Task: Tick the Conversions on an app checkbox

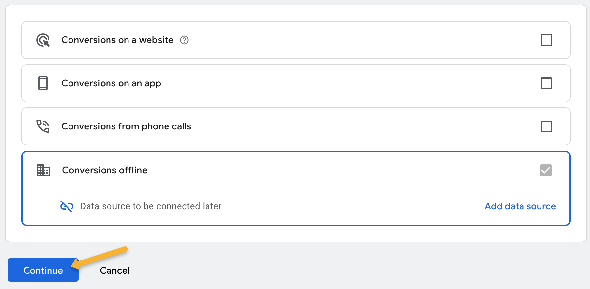Action: [x=546, y=83]
